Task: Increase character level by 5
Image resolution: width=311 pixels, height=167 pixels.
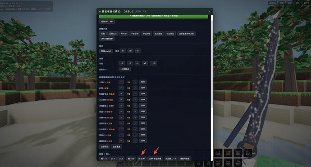Action: pos(145,63)
